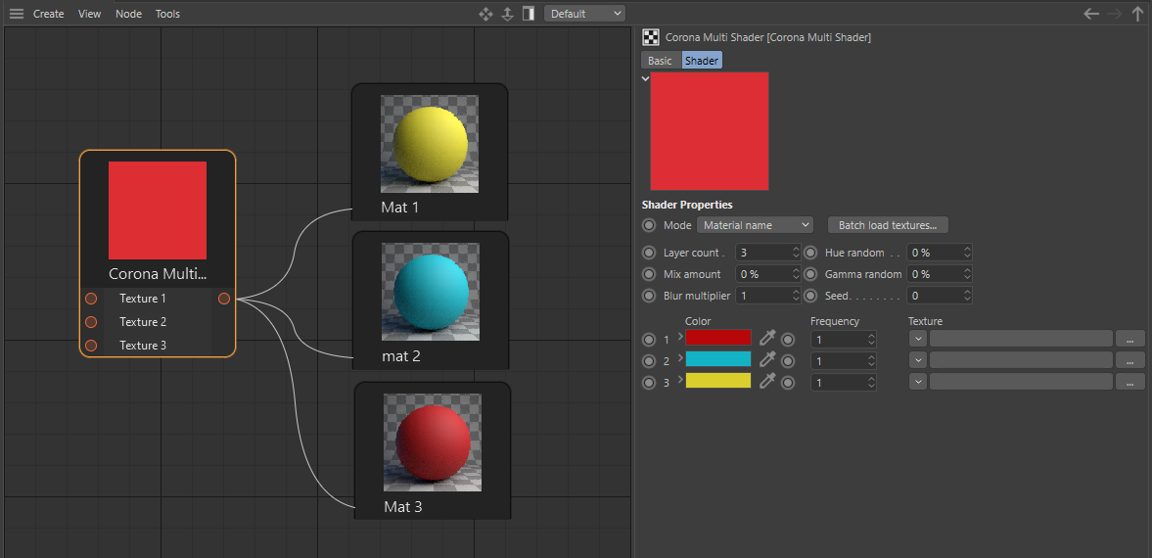Click the Corona Multi node output port
The width and height of the screenshot is (1152, 558).
tap(224, 299)
